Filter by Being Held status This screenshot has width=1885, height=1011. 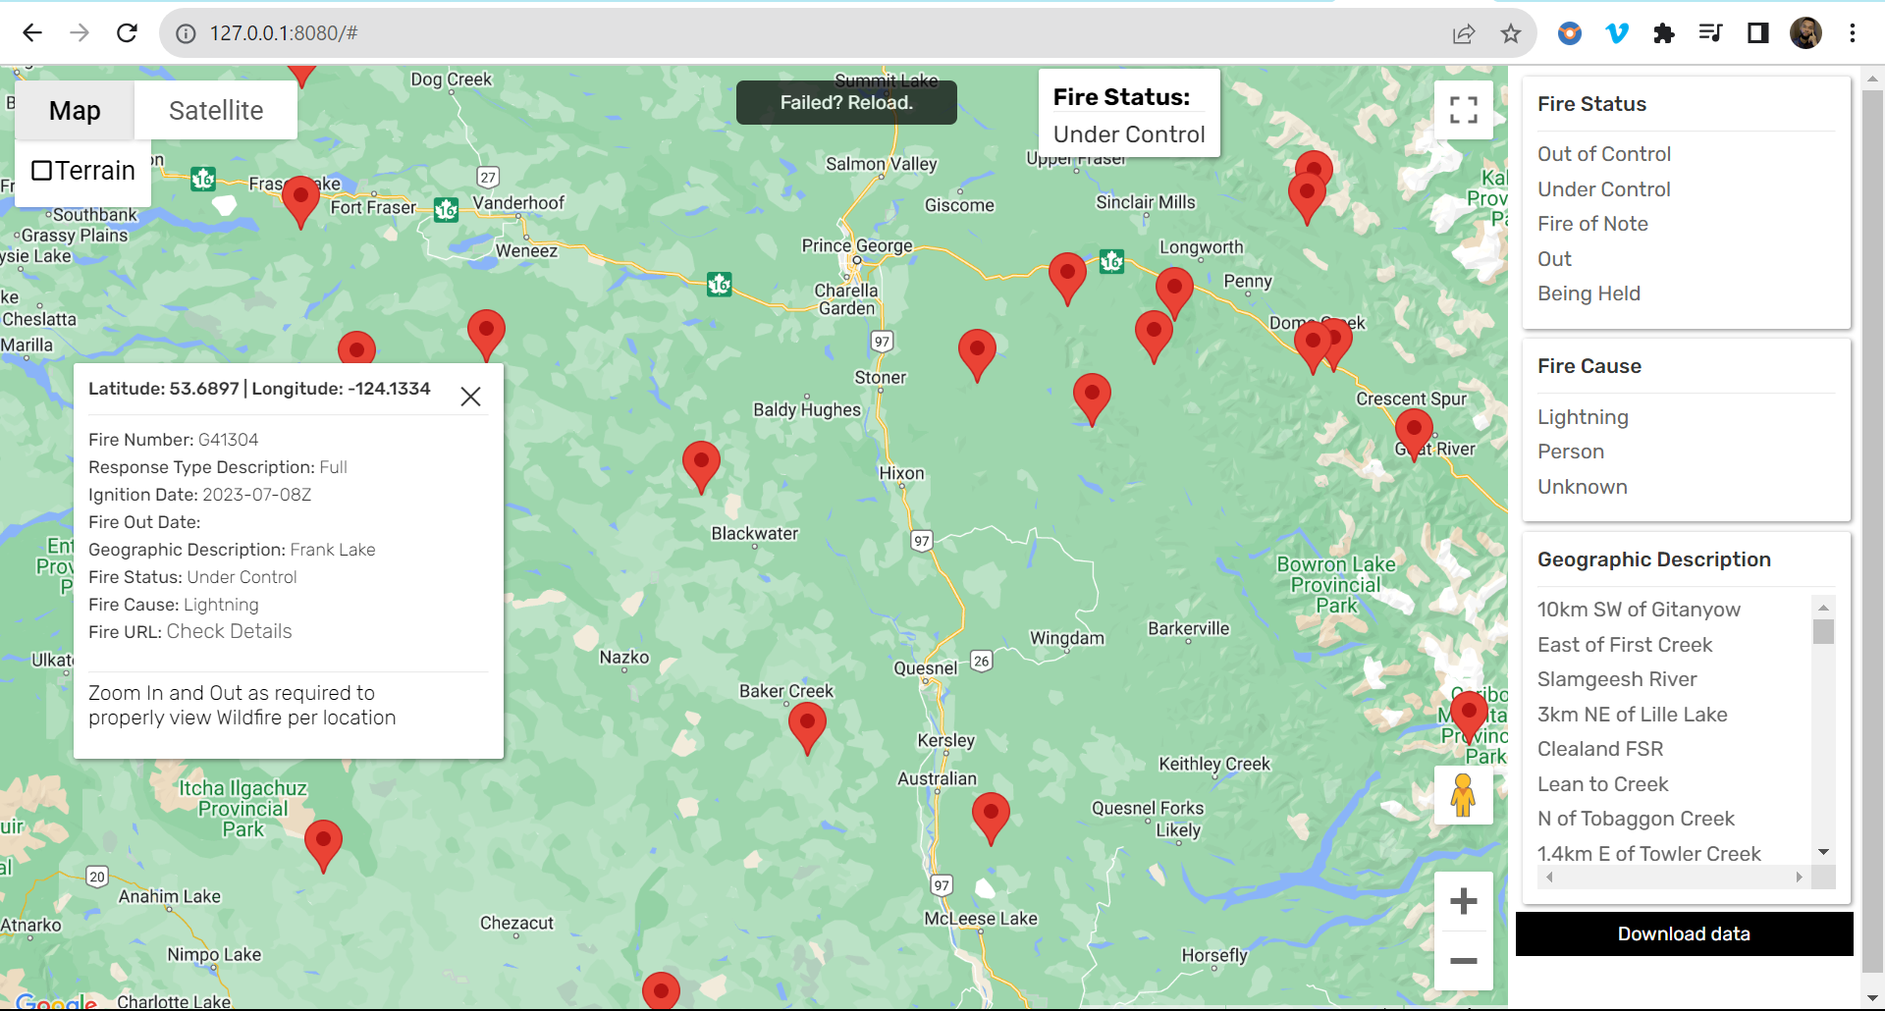point(1589,293)
